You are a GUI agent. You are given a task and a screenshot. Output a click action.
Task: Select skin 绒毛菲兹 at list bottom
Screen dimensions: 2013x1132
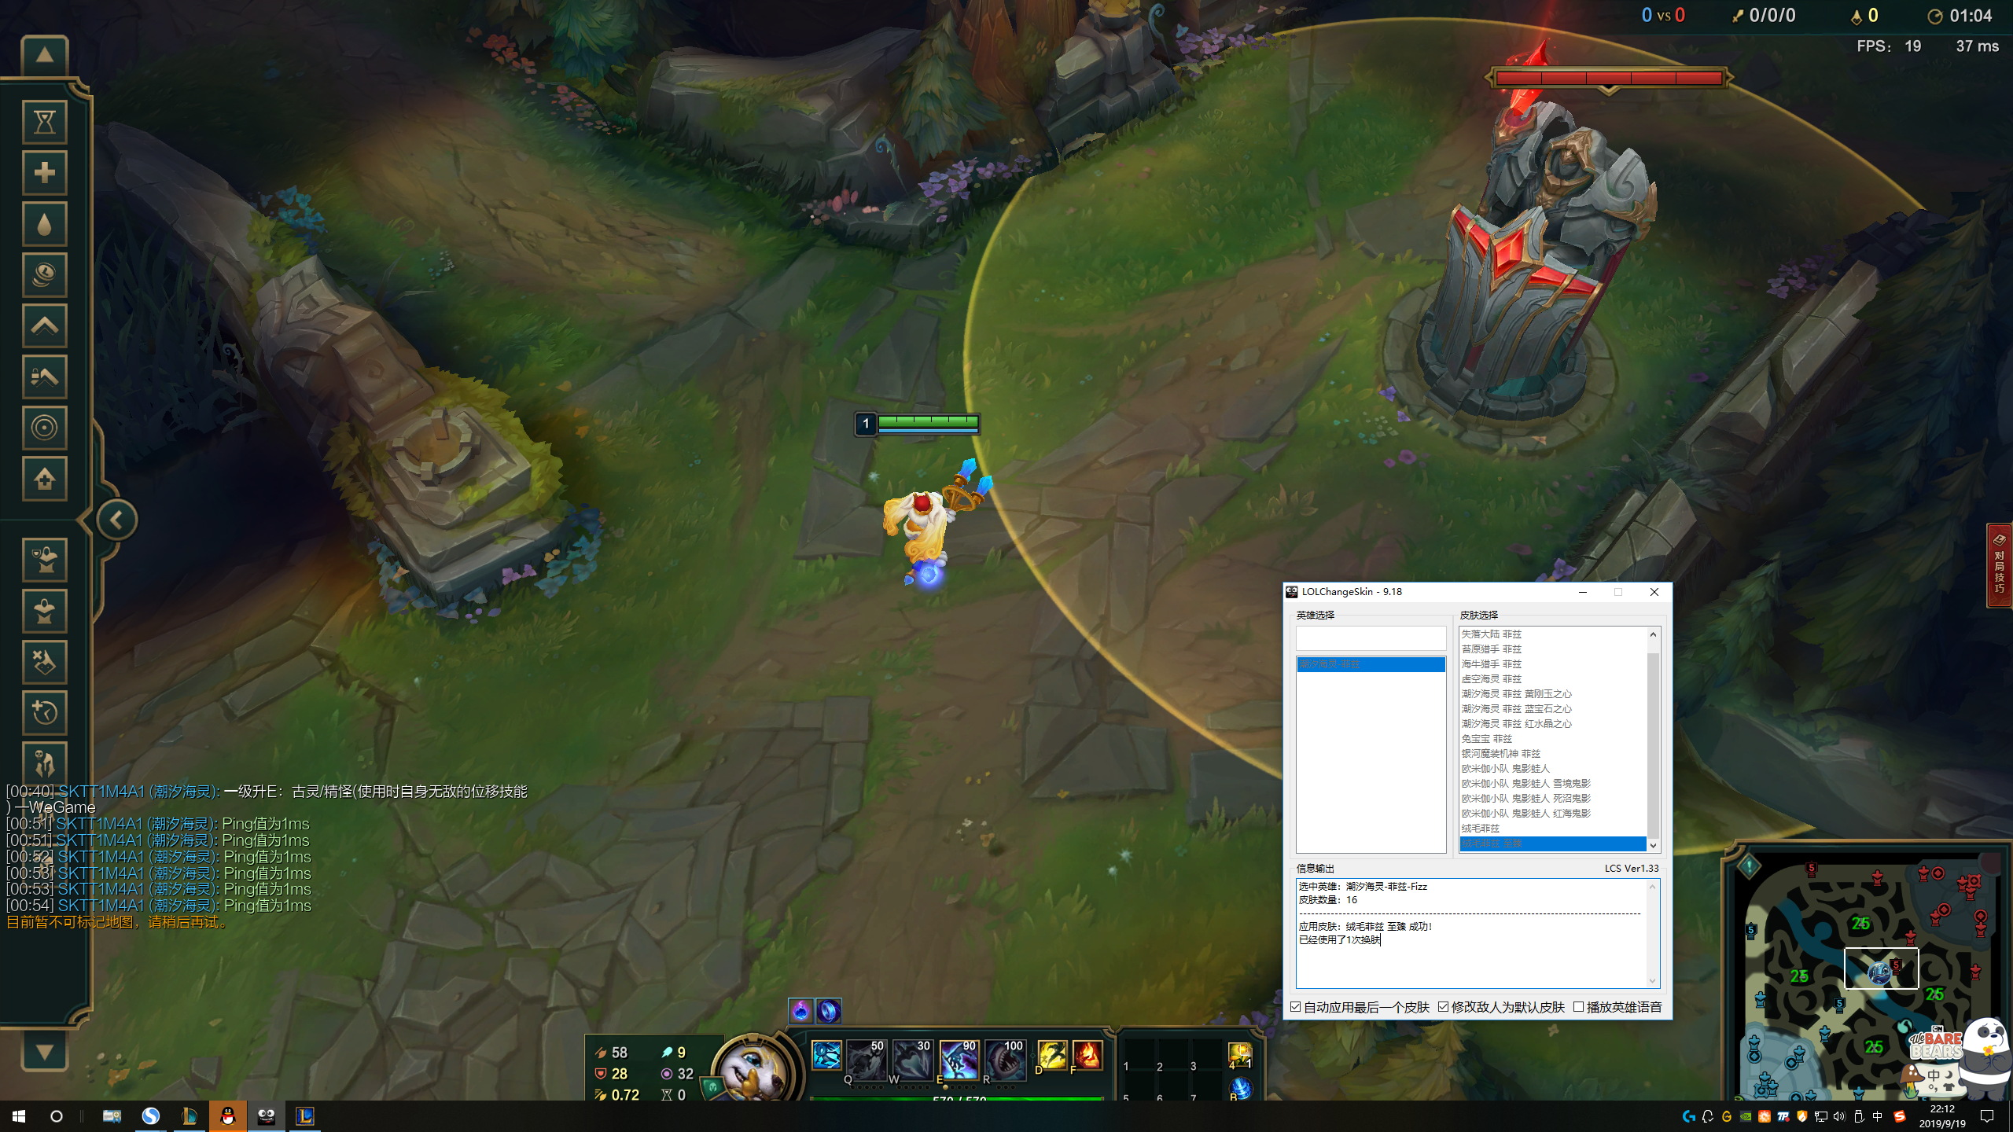tap(1552, 828)
